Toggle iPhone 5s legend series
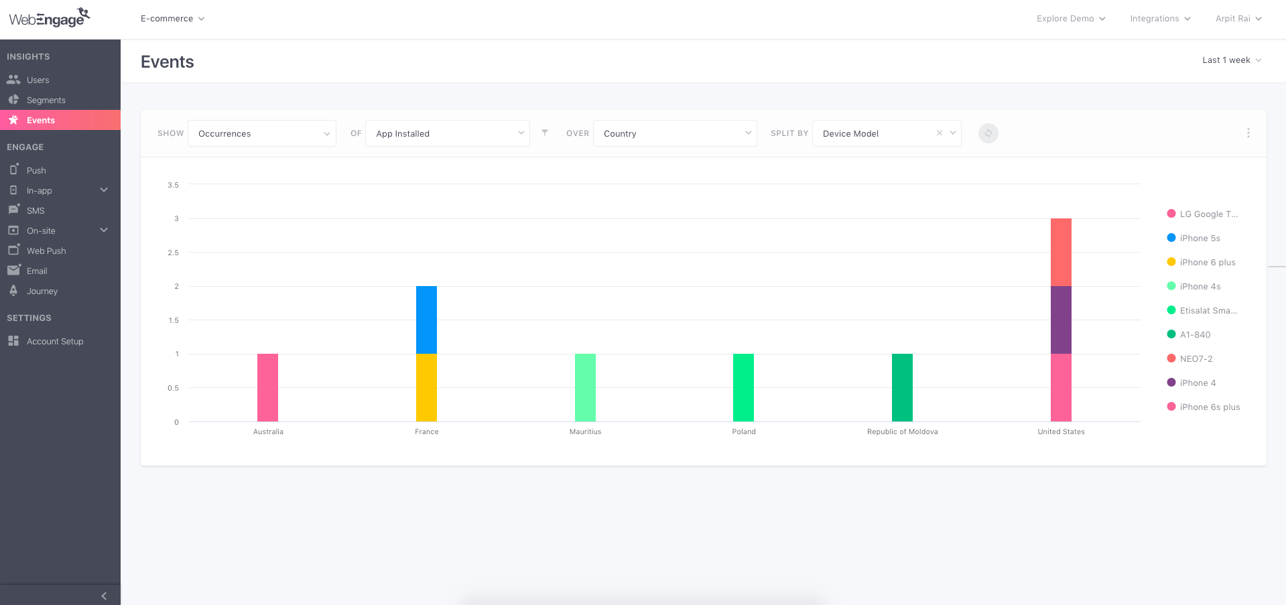The height and width of the screenshot is (605, 1286). pyautogui.click(x=1194, y=238)
